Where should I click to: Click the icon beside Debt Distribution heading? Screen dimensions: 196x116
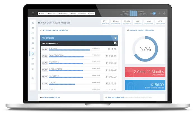(x=41, y=98)
